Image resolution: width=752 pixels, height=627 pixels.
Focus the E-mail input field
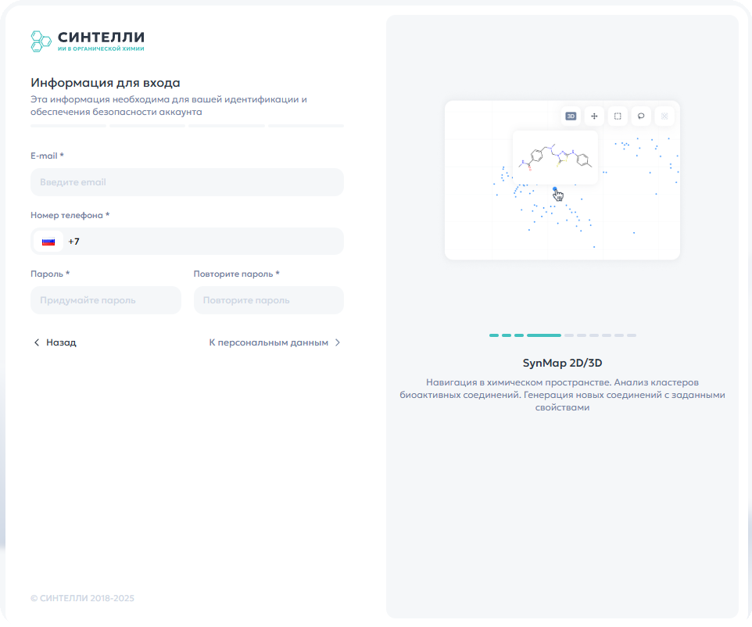[x=187, y=182]
